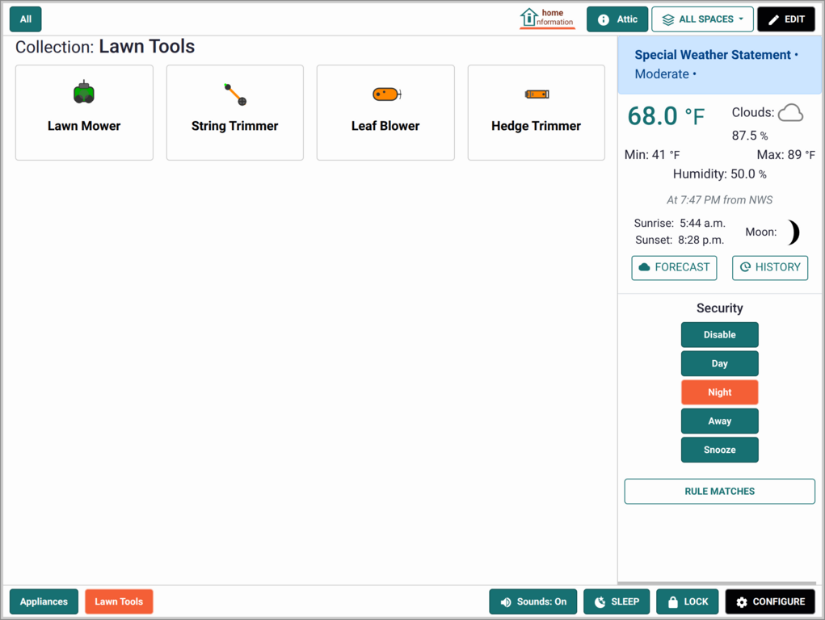This screenshot has height=620, width=825.
Task: Click the Sunrise: 5:44 a.m. text
Action: 680,224
